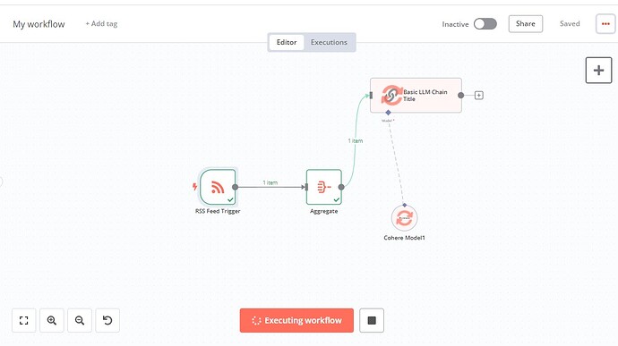The image size is (618, 346).
Task: Open the three-dots workflow options menu
Action: [x=605, y=24]
